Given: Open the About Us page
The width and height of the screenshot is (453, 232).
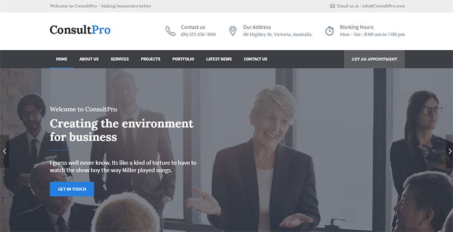Looking at the screenshot, I should tap(89, 59).
